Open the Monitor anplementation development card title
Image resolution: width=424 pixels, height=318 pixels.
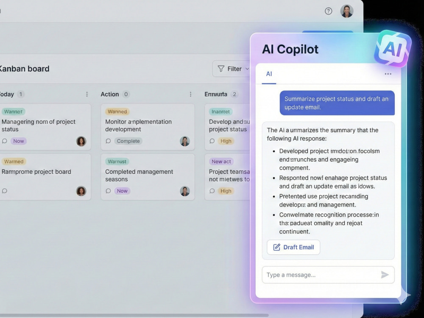coord(139,126)
